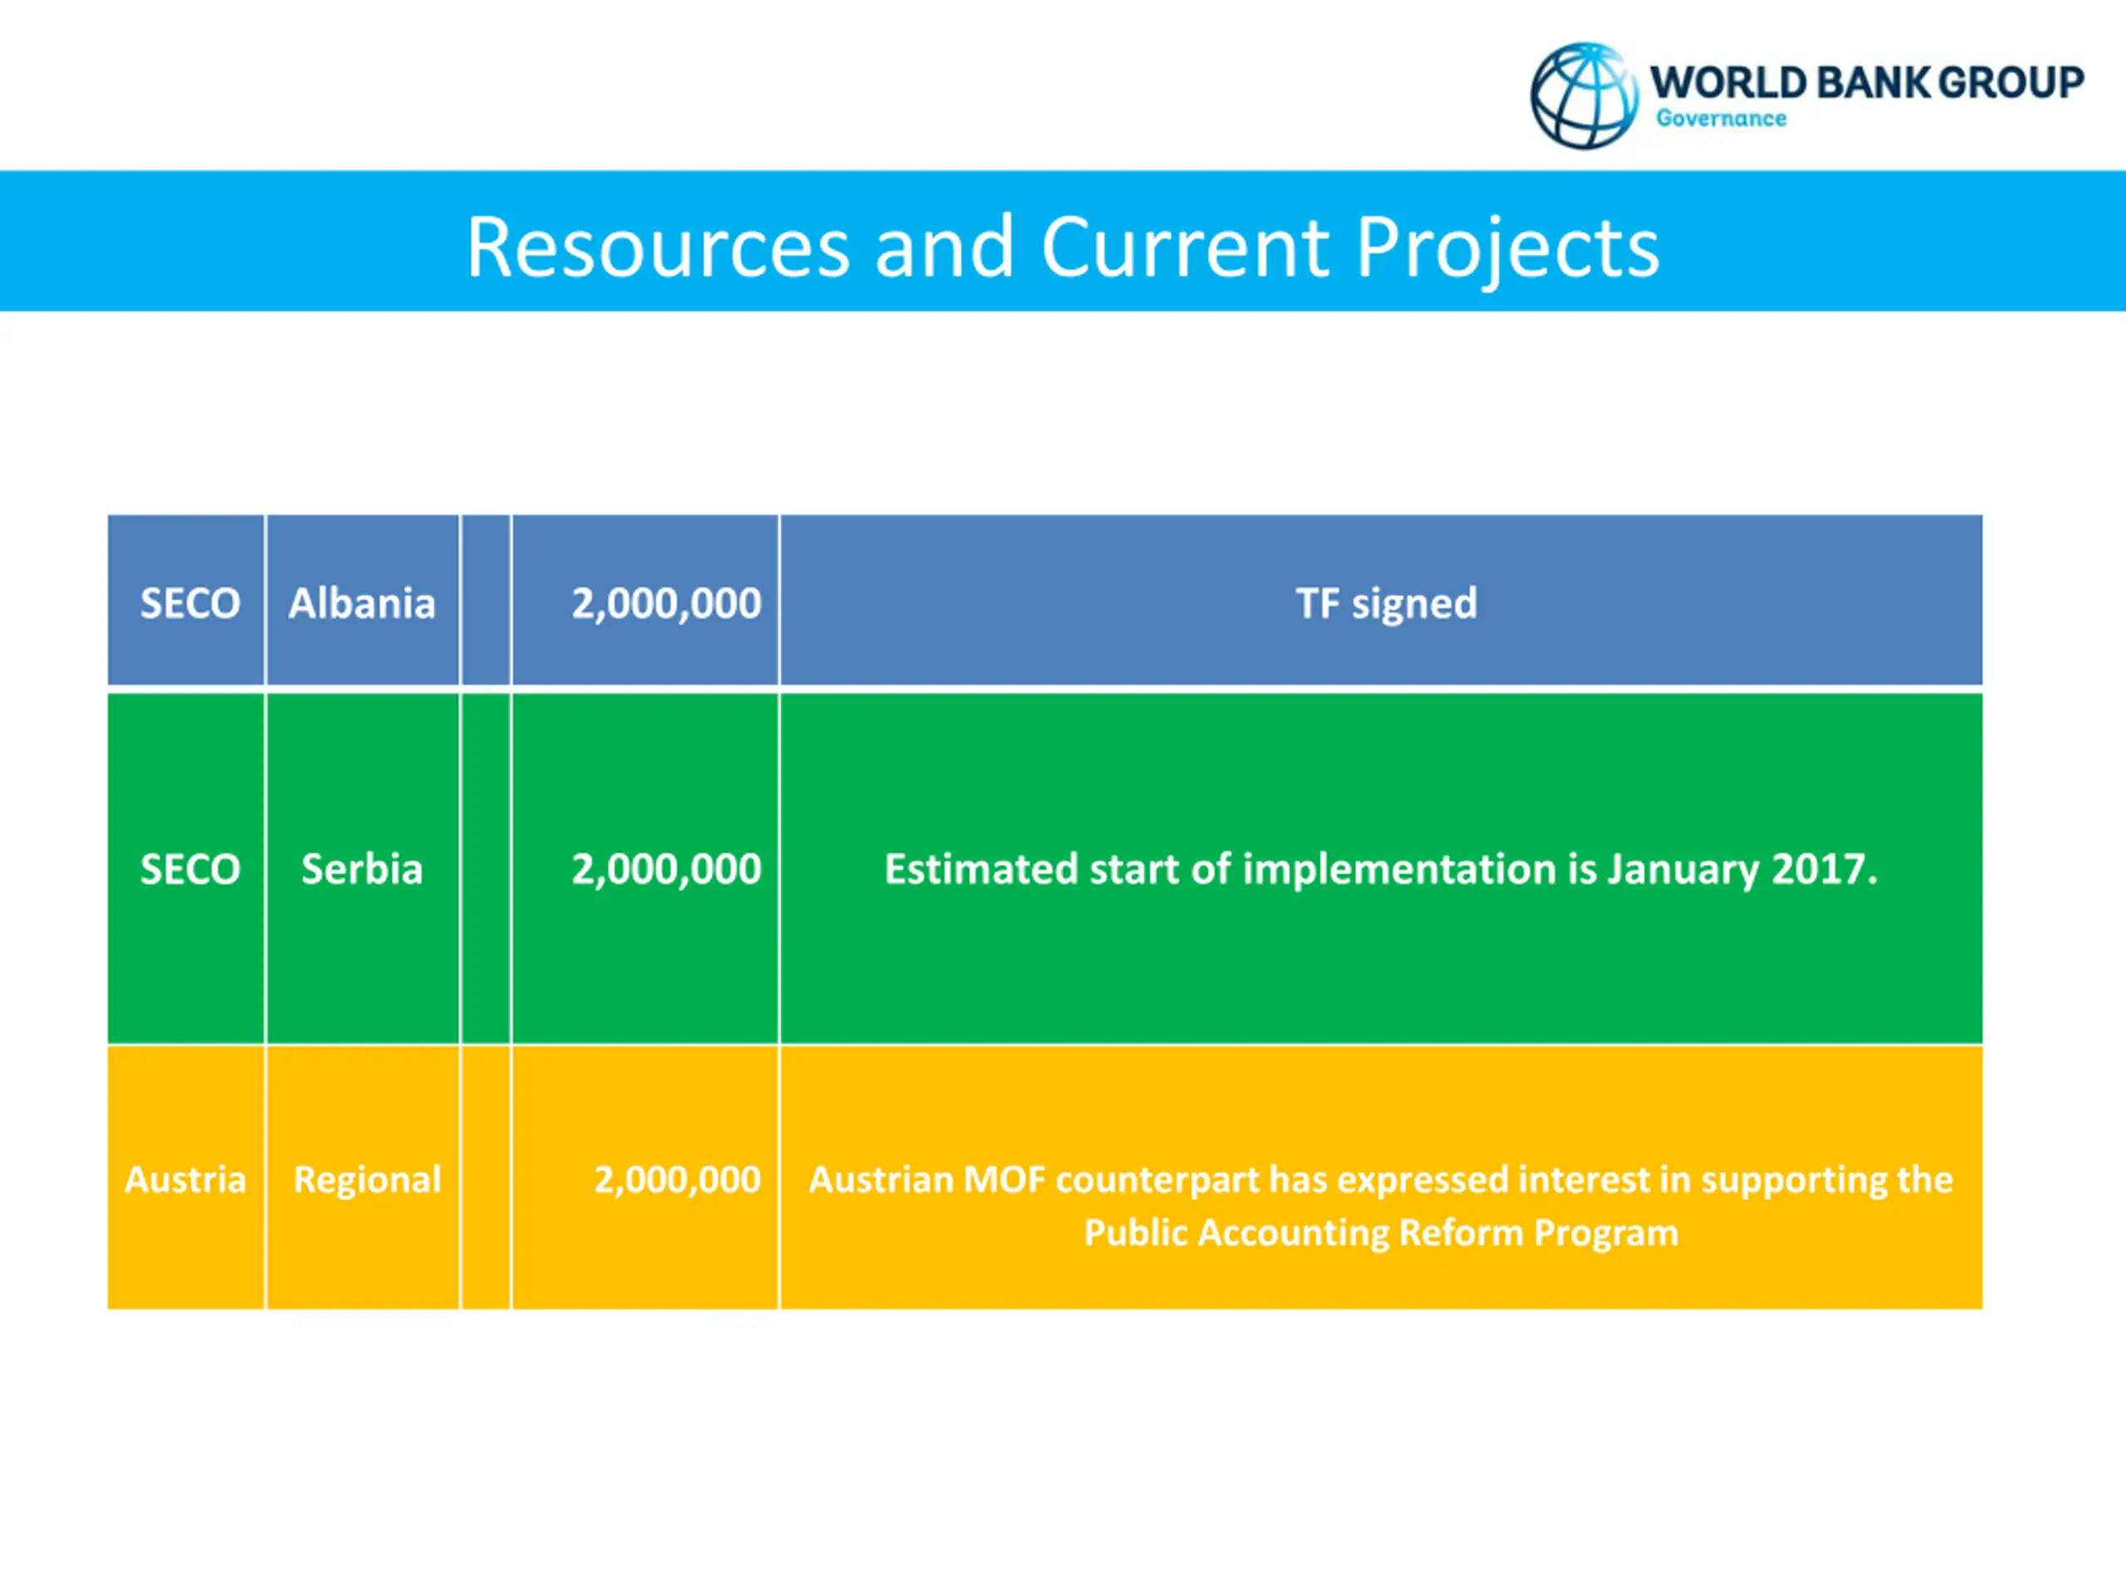Click the World Bank globe logo
Viewport: 2126px width, 1594px height.
coord(1584,96)
